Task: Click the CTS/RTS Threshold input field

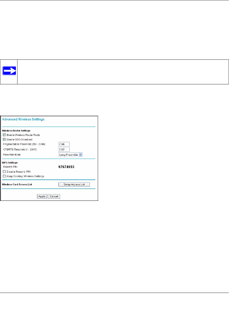Action: 64,150
